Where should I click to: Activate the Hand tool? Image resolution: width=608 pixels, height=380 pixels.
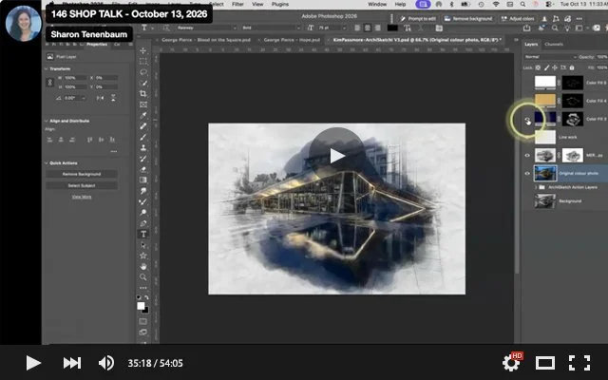point(143,266)
